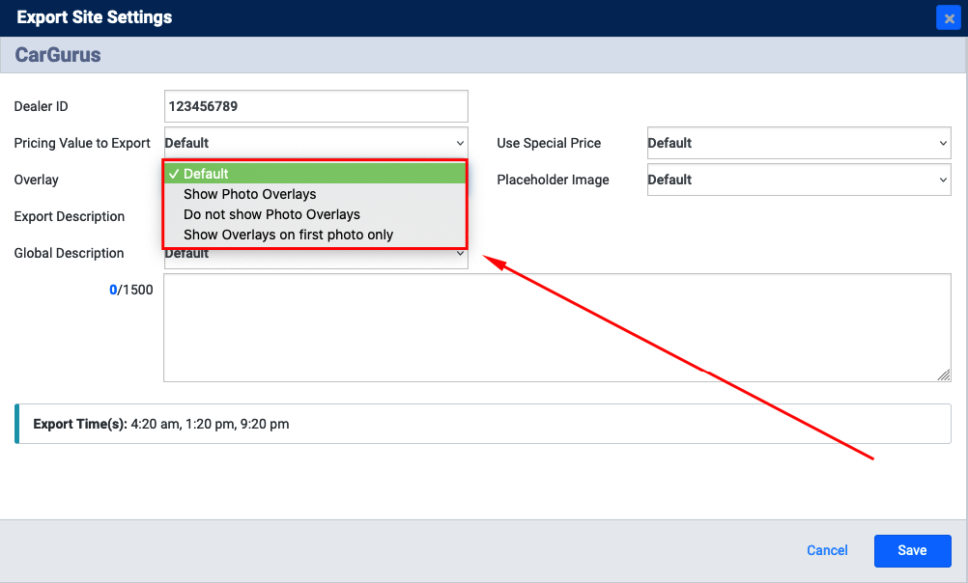Open the Placeholder Image dropdown
968x583 pixels.
[x=799, y=180]
